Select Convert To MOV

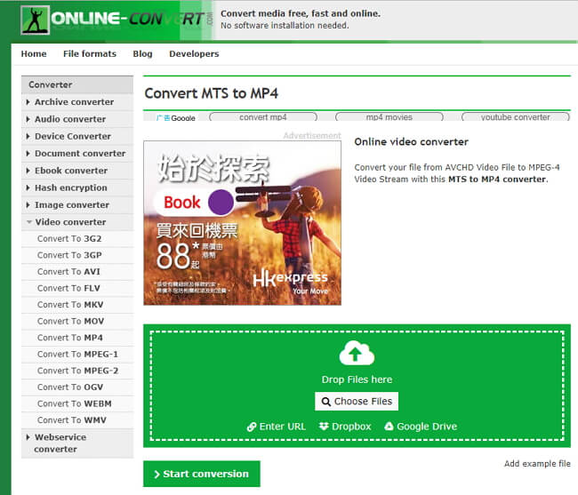(x=77, y=321)
